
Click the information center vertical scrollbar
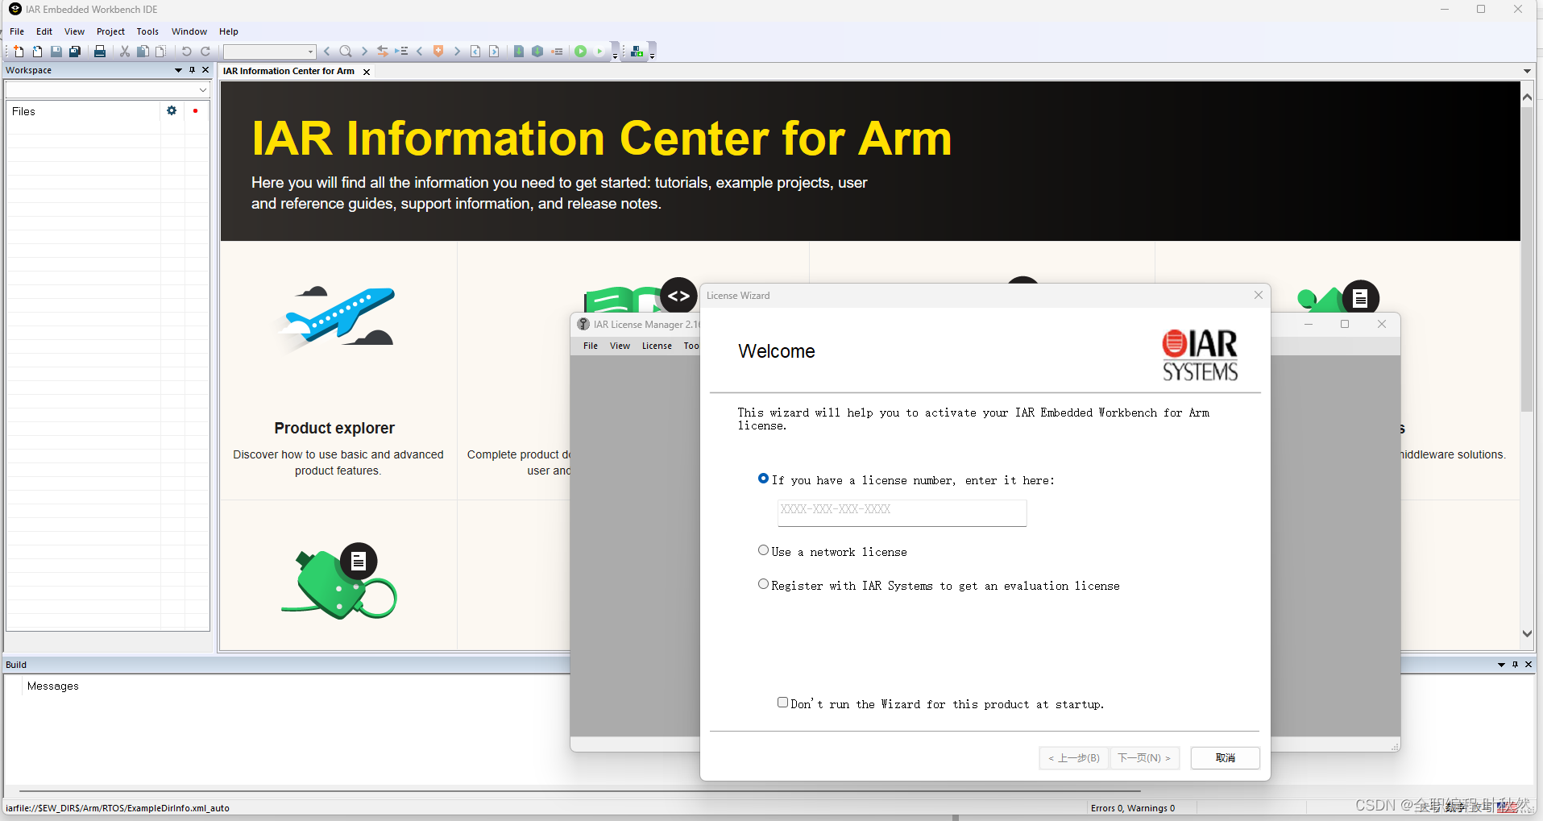(1527, 258)
